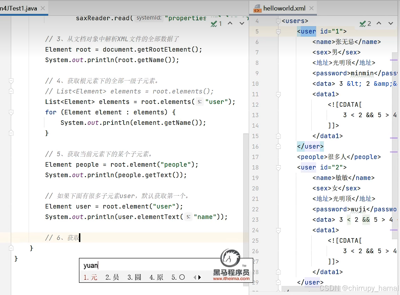This screenshot has width=400, height=295.
Task: Click the <users> root tag
Action: coord(295,21)
